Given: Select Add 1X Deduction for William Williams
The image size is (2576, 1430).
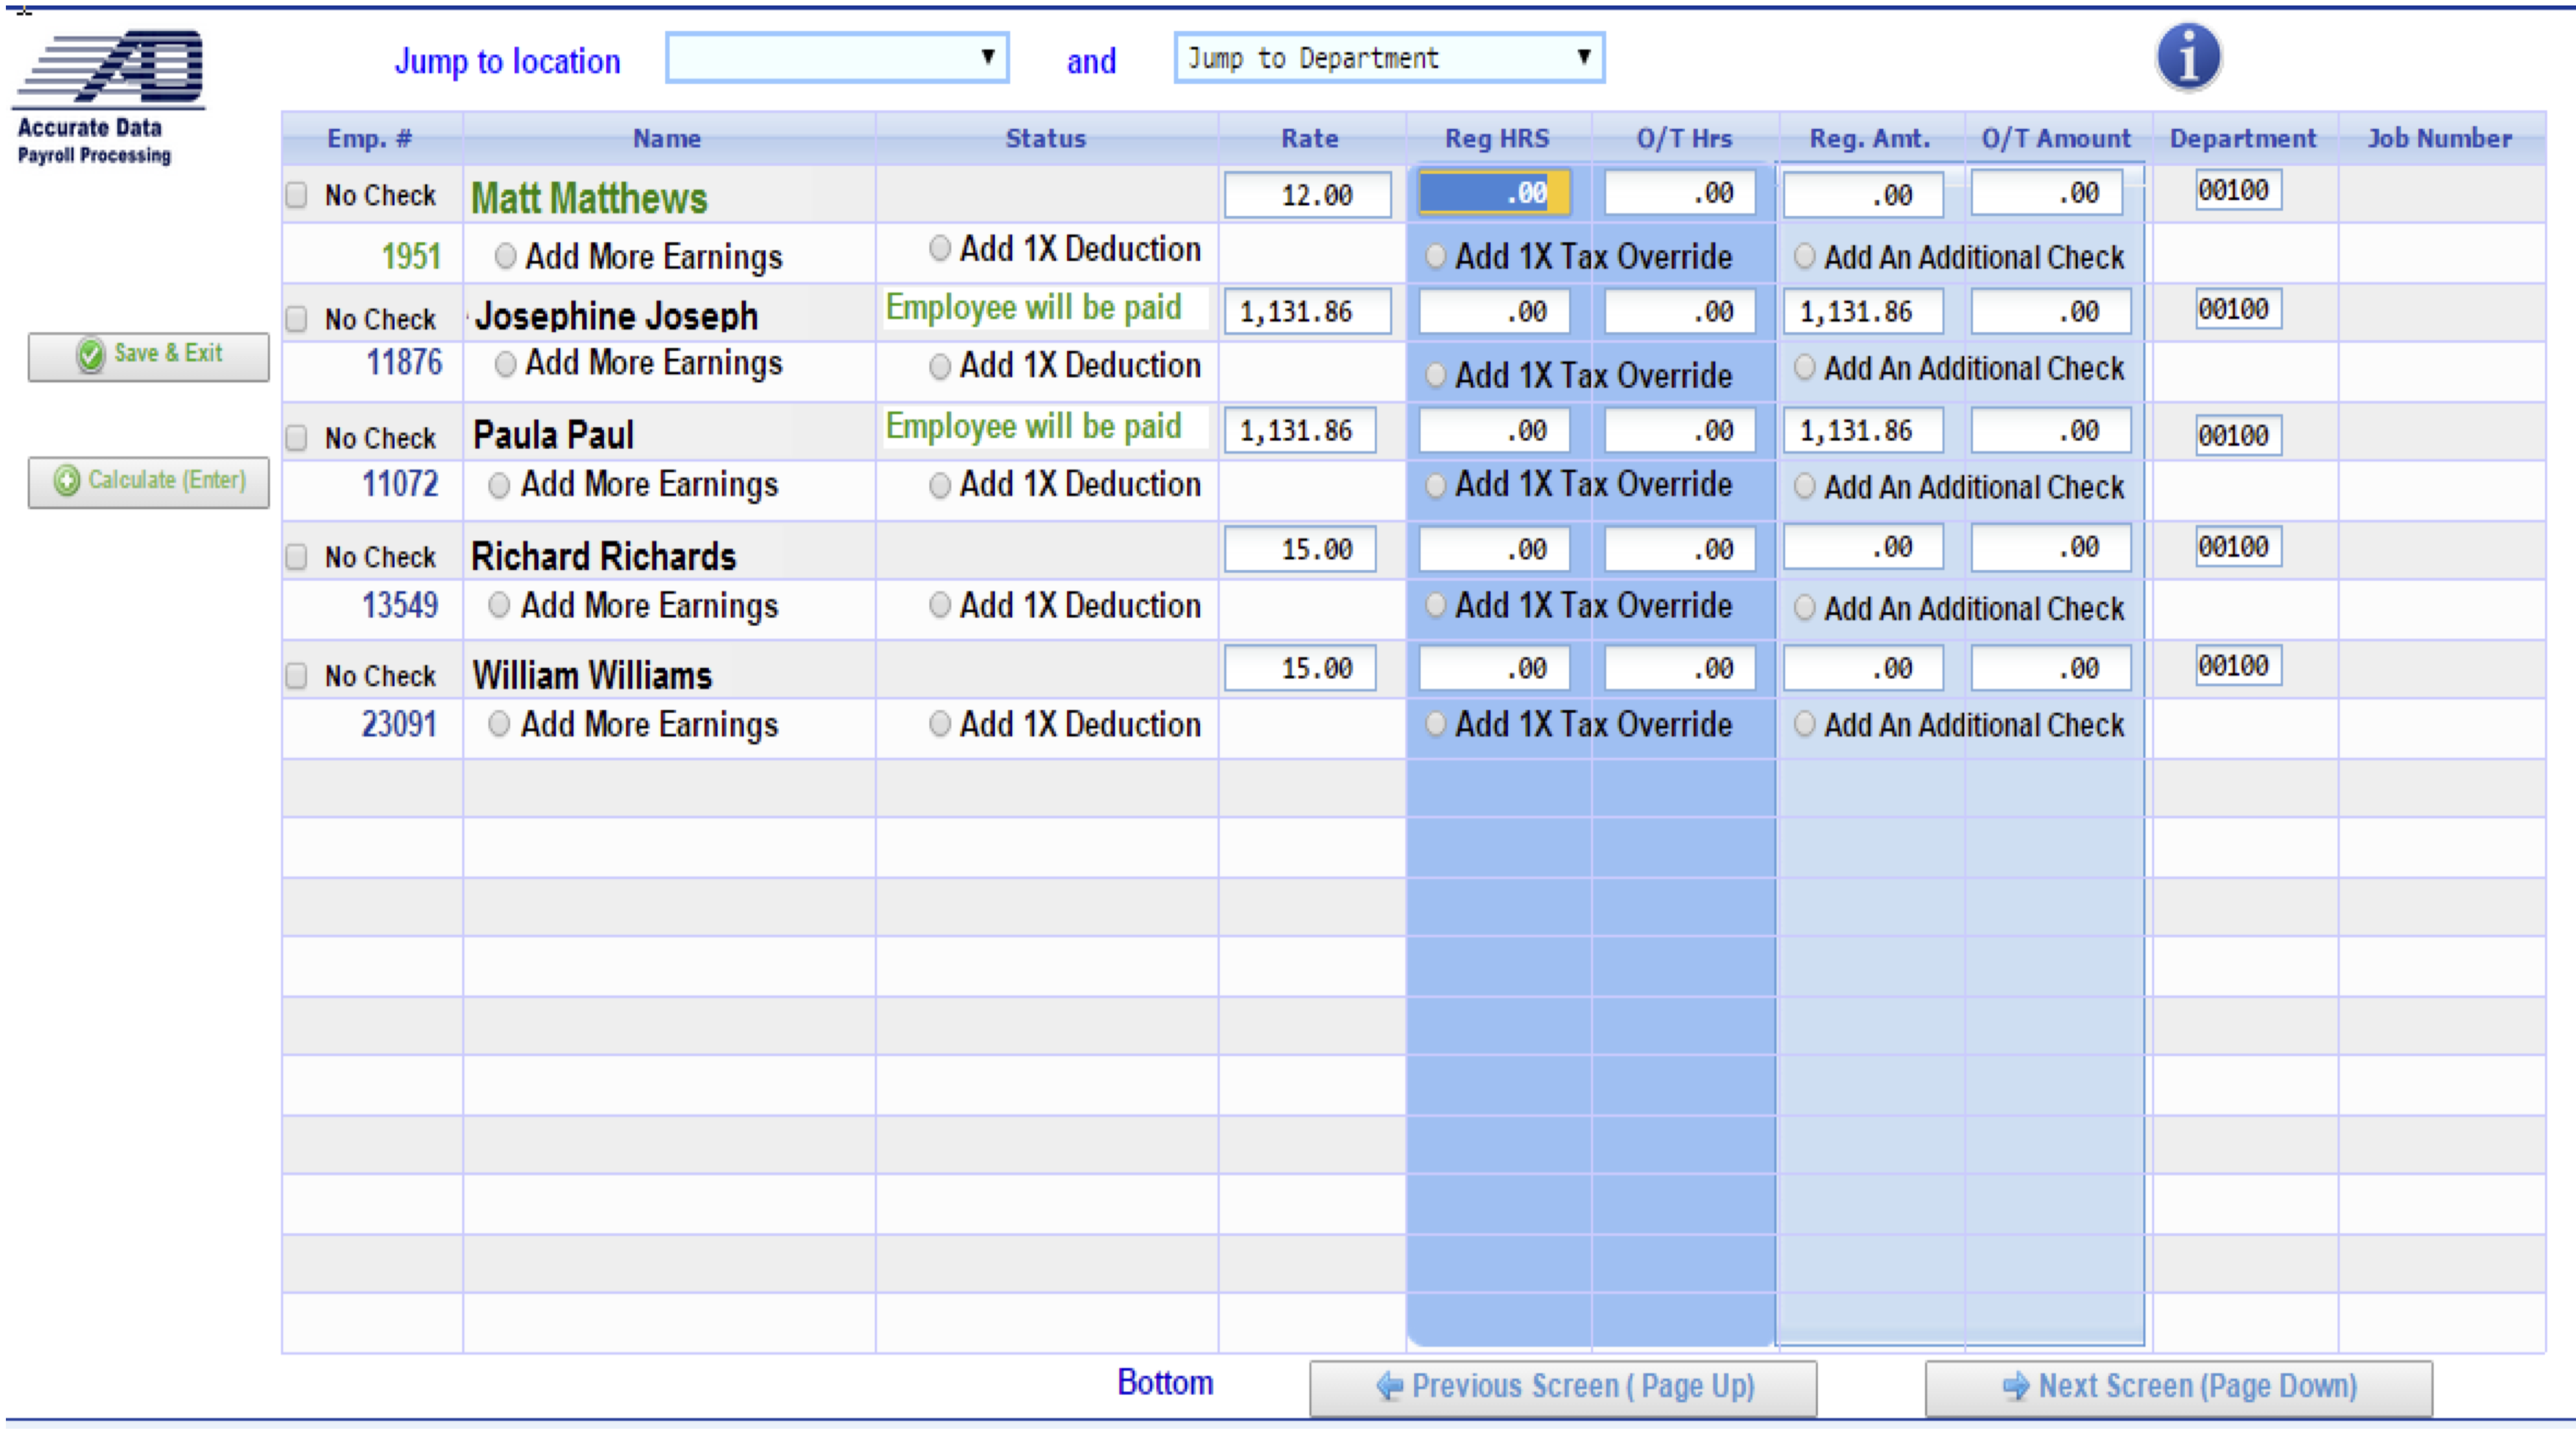Looking at the screenshot, I should (x=939, y=724).
